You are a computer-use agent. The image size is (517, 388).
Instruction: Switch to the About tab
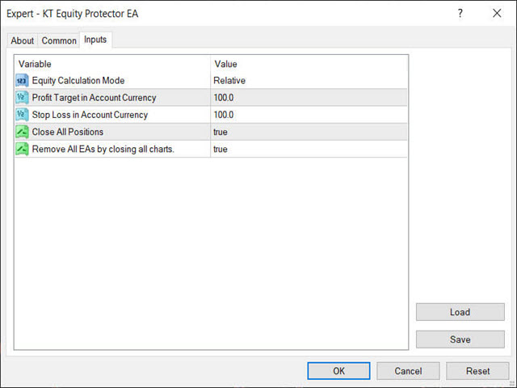click(22, 40)
